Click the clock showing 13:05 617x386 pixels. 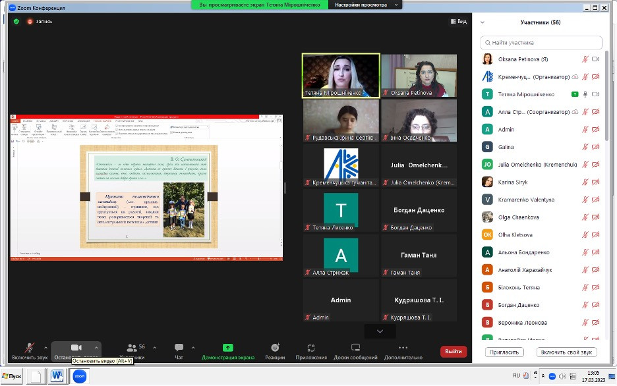(x=593, y=373)
